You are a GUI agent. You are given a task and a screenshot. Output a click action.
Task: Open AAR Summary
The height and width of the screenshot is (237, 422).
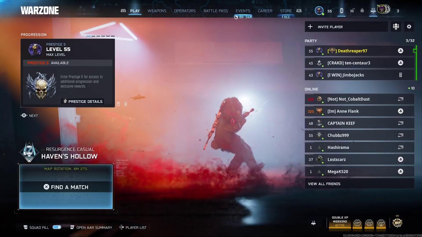click(x=91, y=227)
